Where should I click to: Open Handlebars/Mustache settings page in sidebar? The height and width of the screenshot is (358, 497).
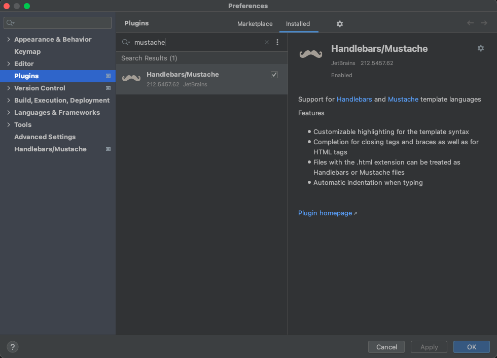pos(50,149)
